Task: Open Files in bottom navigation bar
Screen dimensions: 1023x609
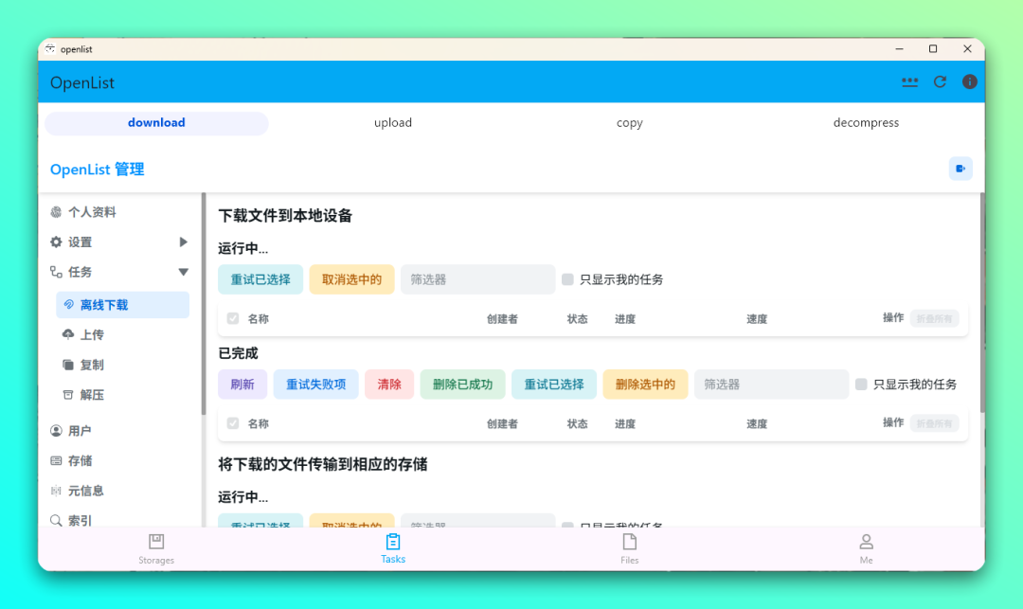Action: pos(630,548)
